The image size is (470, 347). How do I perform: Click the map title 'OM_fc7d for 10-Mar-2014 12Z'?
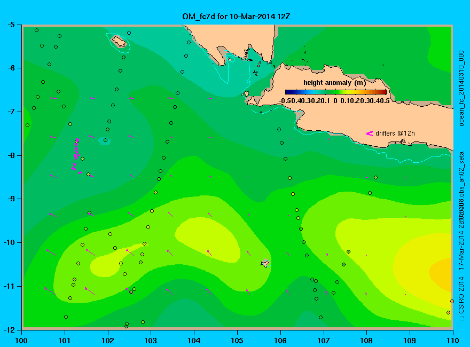pos(236,16)
